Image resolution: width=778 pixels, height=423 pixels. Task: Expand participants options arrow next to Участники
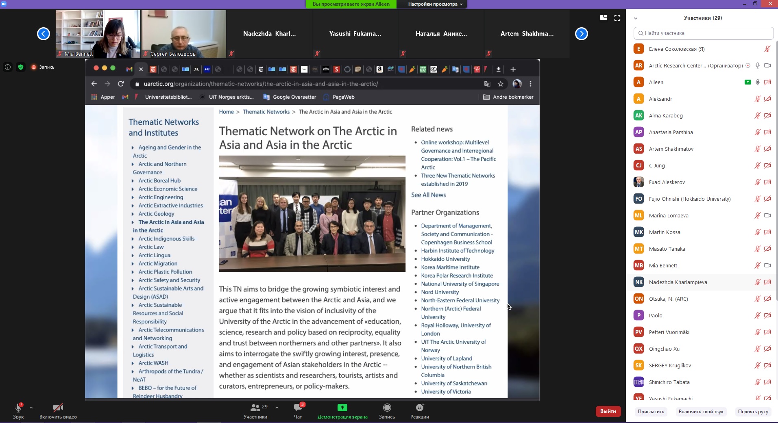coord(277,407)
